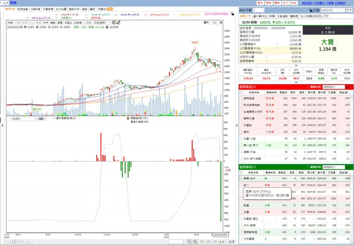The height and width of the screenshot is (246, 354).
Task: Tick the 美商高盛 row checkbox
Action: click(241, 98)
